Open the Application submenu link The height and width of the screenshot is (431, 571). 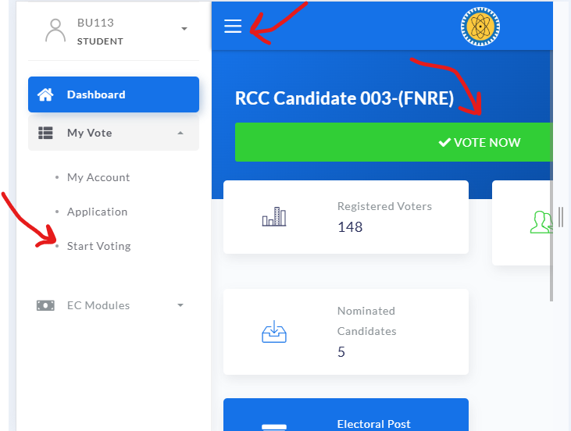point(97,212)
